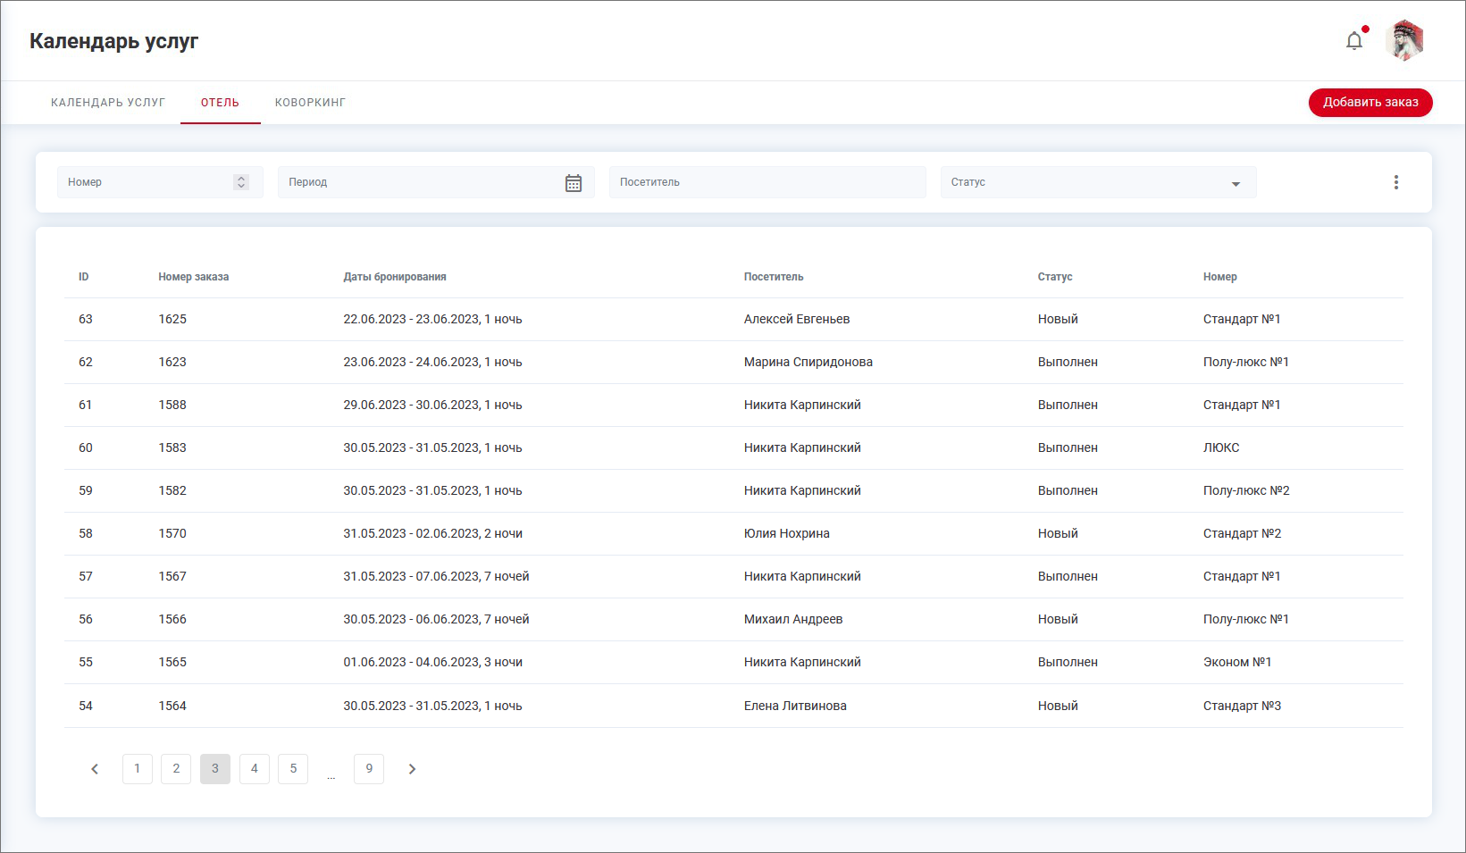The image size is (1466, 853).
Task: Go to the previous page arrow
Action: (95, 769)
